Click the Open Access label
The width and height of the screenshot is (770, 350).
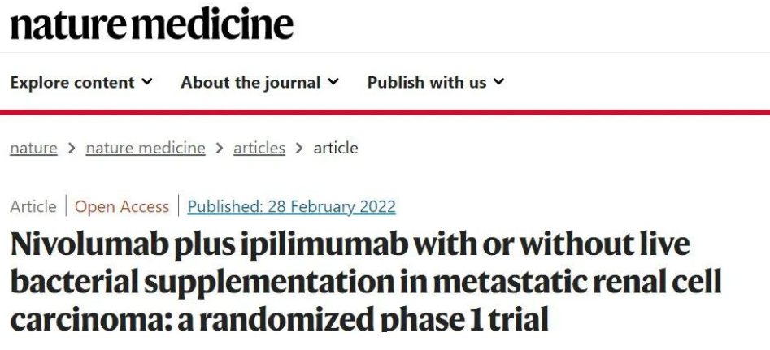tap(122, 206)
